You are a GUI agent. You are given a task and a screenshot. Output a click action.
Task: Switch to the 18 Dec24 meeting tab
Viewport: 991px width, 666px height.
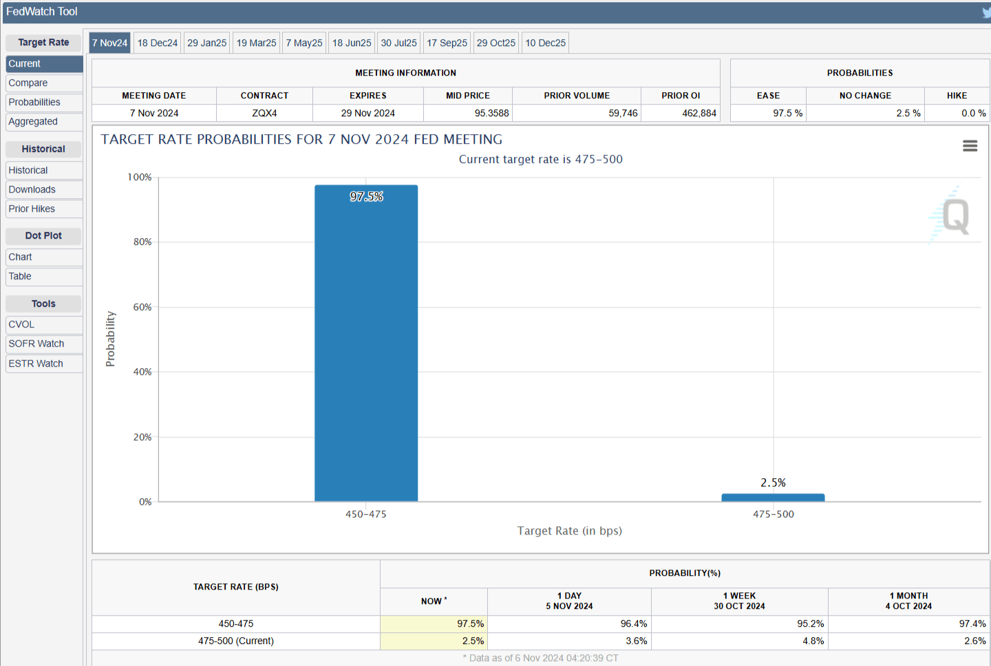coord(158,43)
